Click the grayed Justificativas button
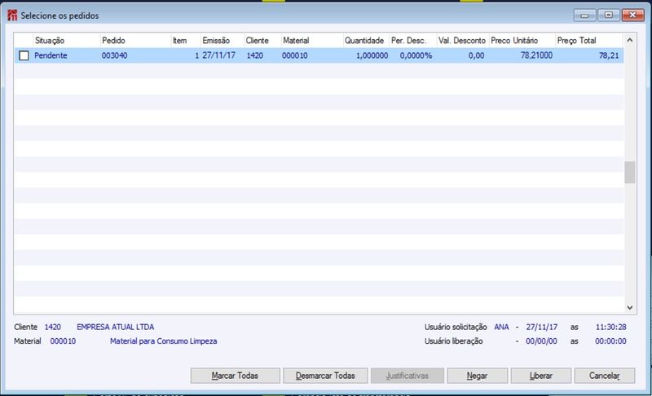This screenshot has width=652, height=396. coord(407,376)
